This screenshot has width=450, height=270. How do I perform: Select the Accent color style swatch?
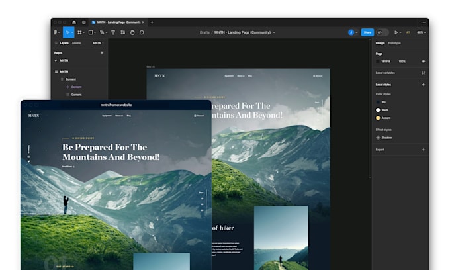click(x=378, y=118)
